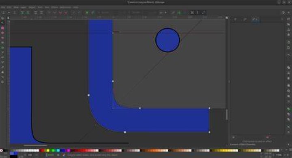
Task: Click Save document icon in commands bar
Action: [288, 30]
